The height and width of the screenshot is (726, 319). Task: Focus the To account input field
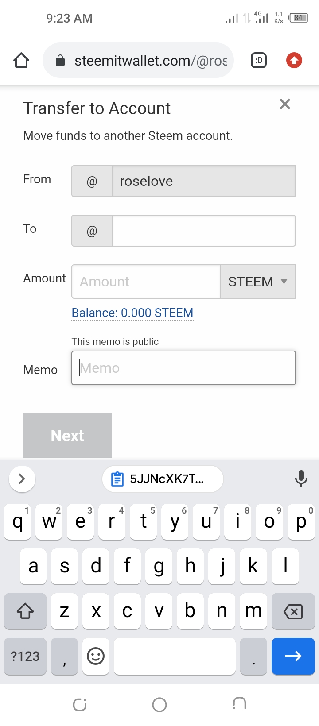pyautogui.click(x=203, y=231)
